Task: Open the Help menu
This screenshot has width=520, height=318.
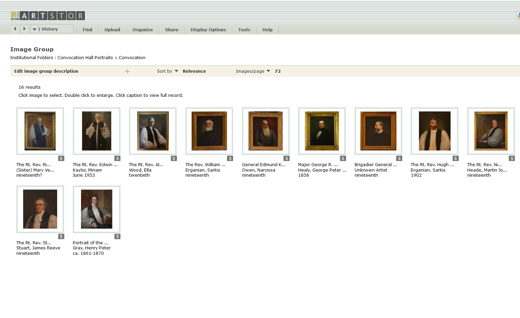Action: click(267, 30)
